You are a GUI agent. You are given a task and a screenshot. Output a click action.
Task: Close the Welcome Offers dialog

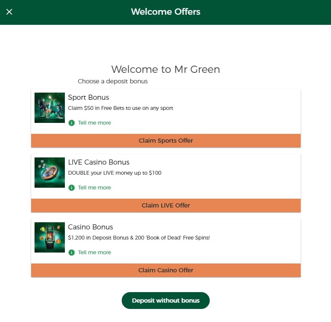click(x=9, y=12)
